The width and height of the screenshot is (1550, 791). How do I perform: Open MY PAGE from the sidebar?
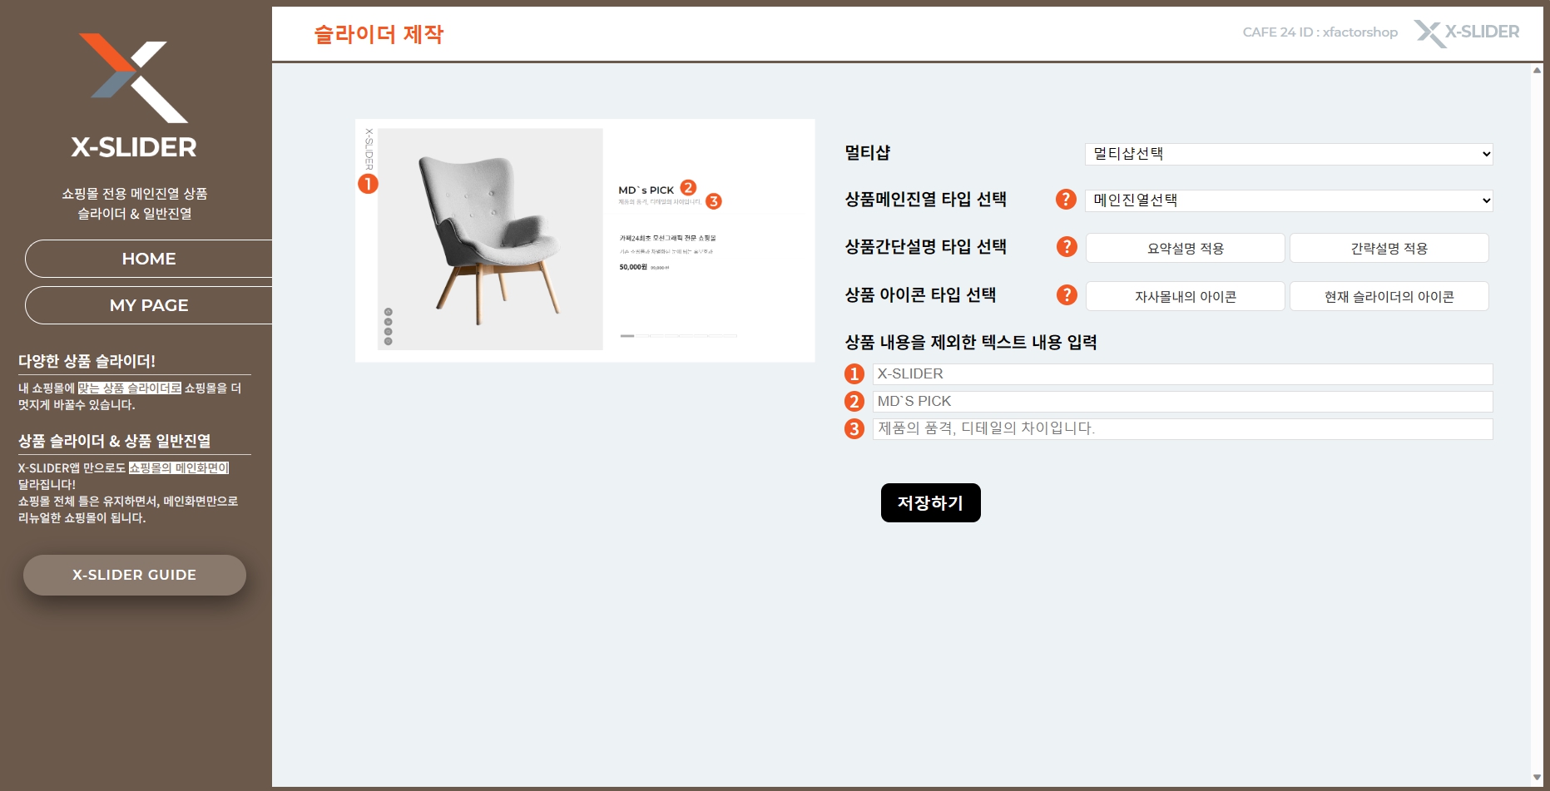click(149, 305)
